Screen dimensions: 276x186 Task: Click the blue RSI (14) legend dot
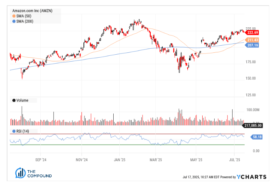pyautogui.click(x=14, y=131)
